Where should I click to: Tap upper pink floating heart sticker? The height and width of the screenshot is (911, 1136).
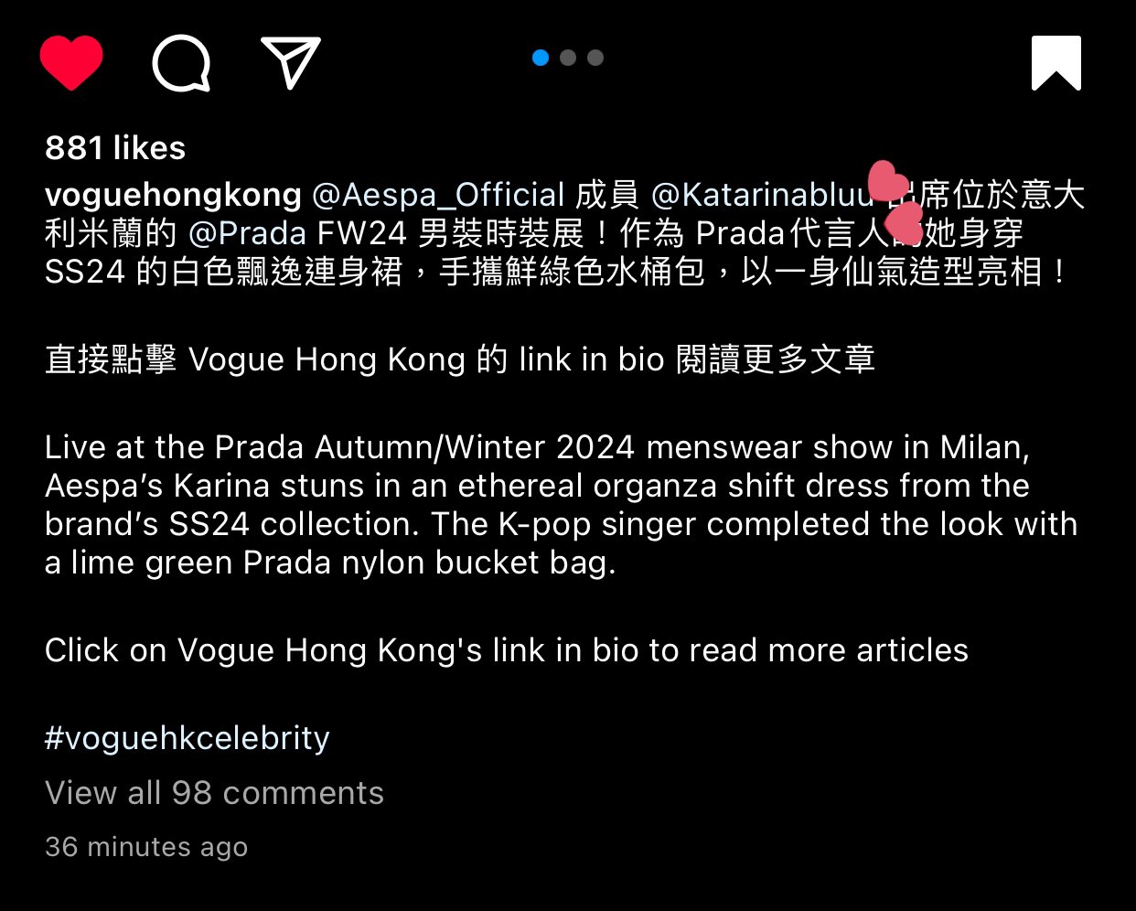click(x=887, y=181)
